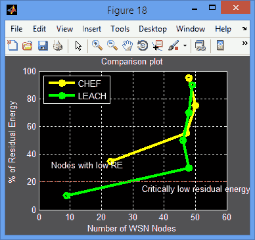Open the Desktop menu
Image resolution: width=255 pixels, height=240 pixels.
pos(152,29)
